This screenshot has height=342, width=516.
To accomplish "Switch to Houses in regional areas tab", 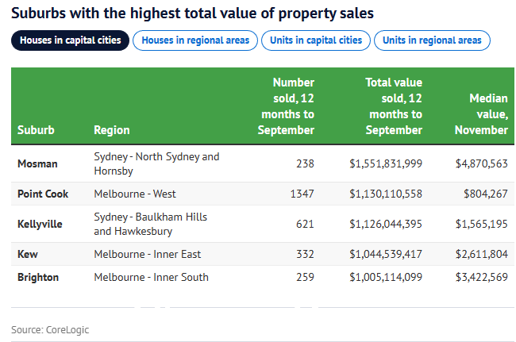I will coord(195,40).
